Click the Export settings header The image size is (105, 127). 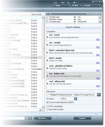(73, 27)
